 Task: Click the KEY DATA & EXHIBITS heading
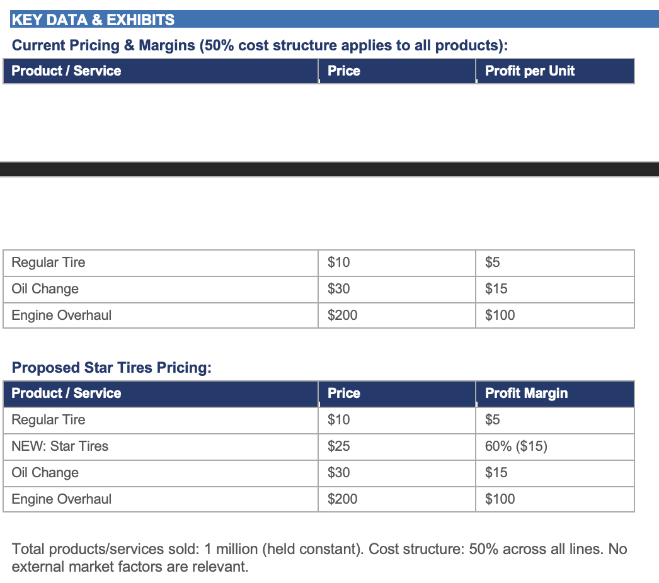pos(93,20)
